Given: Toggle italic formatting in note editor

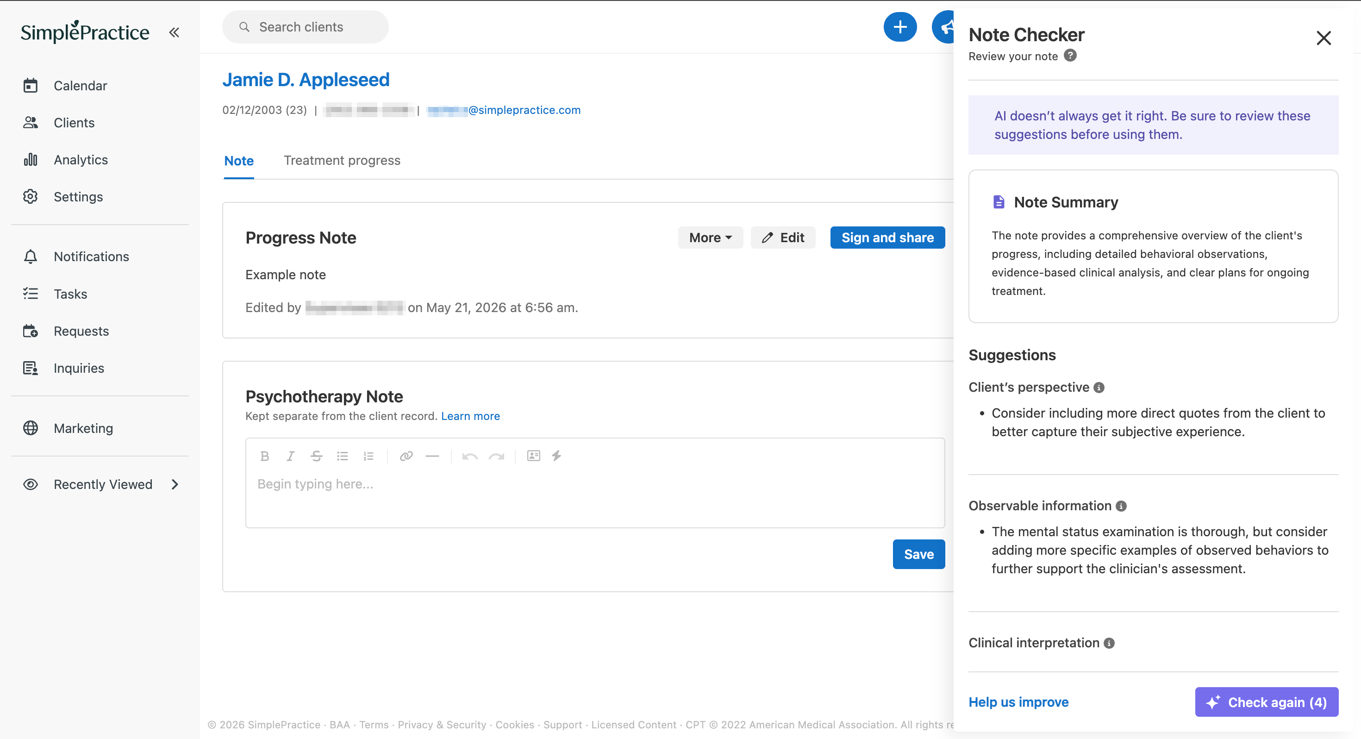Looking at the screenshot, I should [x=290, y=456].
